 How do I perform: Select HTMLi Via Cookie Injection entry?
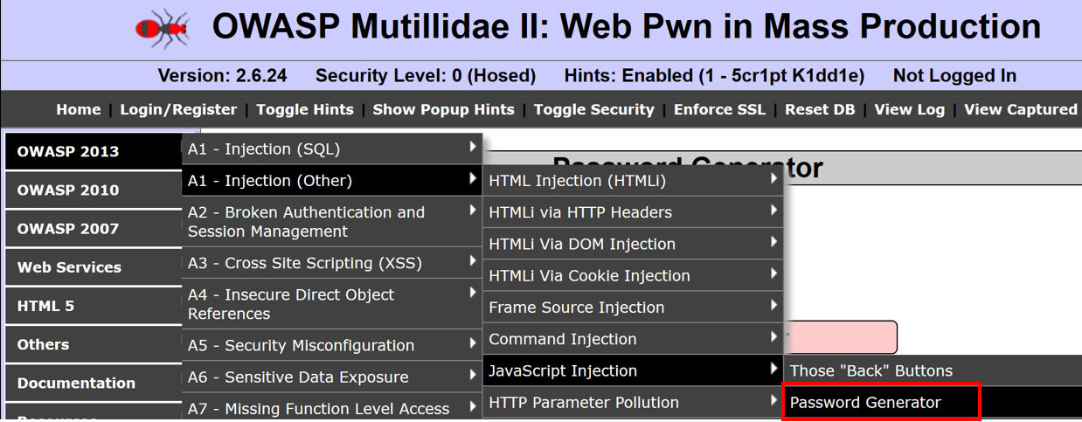633,275
